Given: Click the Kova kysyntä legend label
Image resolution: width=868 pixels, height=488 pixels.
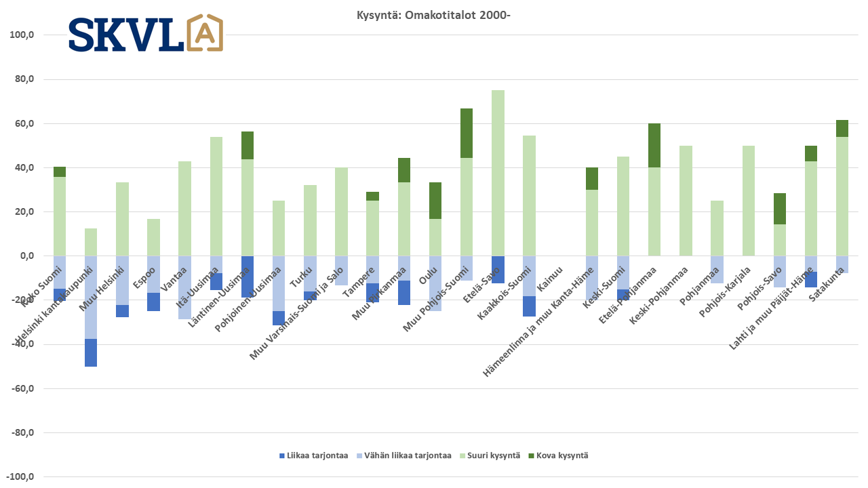Looking at the screenshot, I should [x=562, y=455].
